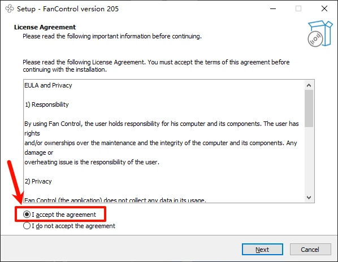Click the setup box and disc icon
The image size is (338, 262).
tap(320, 33)
